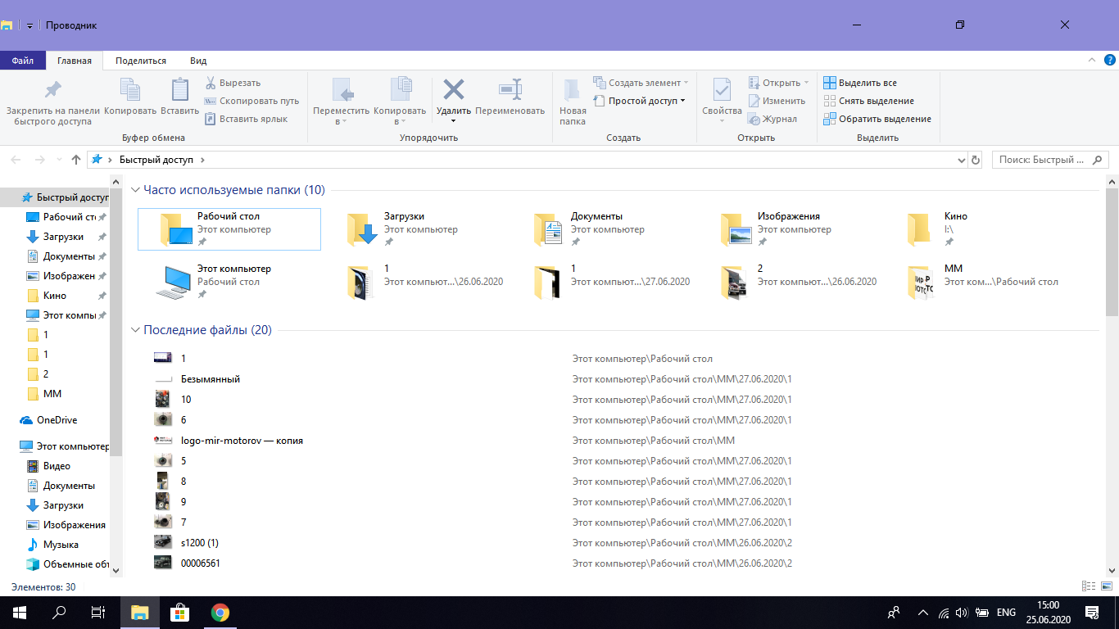Select Этот компьютер tree node
1119x629 pixels.
(64, 446)
